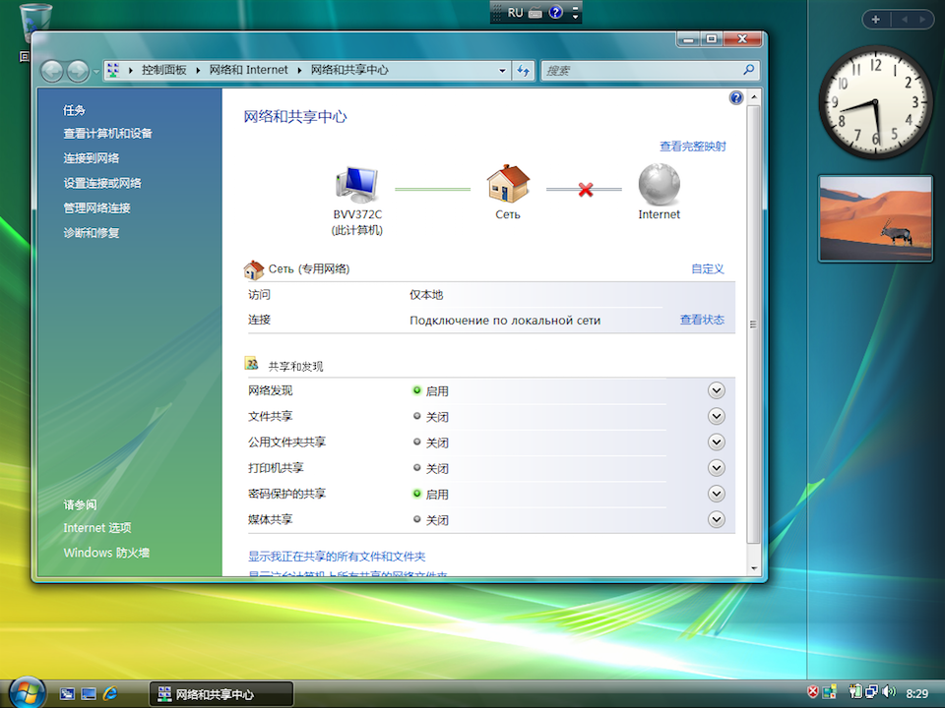Screen dimensions: 945x708
Task: Open Internet 选项 link
Action: (x=97, y=528)
